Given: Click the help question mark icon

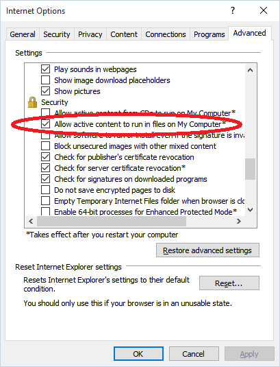Looking at the screenshot, I should click(x=233, y=10).
